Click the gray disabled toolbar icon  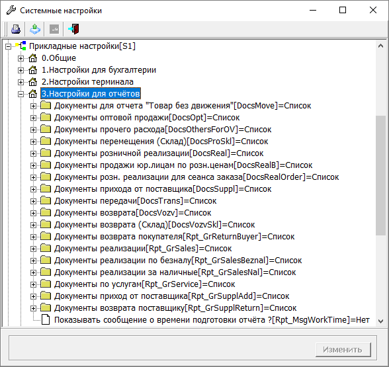pos(54,29)
